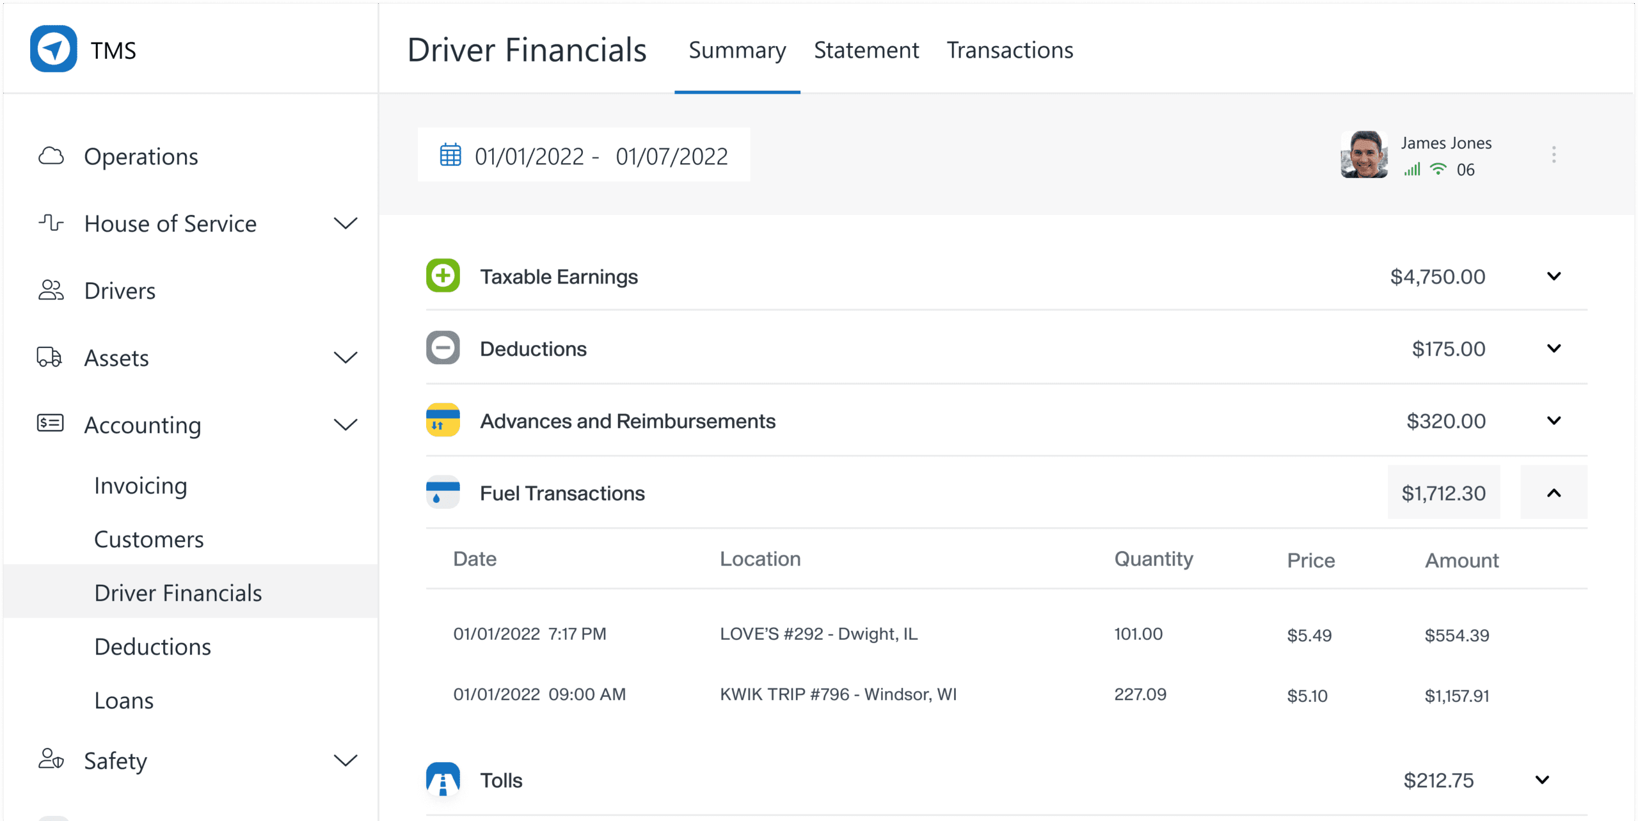Switch to the Statement tab

[x=866, y=50]
